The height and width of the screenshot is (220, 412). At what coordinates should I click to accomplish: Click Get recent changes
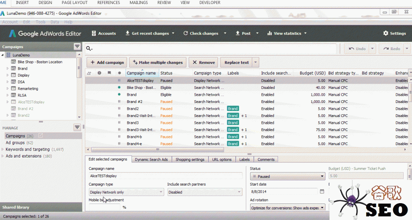click(147, 33)
